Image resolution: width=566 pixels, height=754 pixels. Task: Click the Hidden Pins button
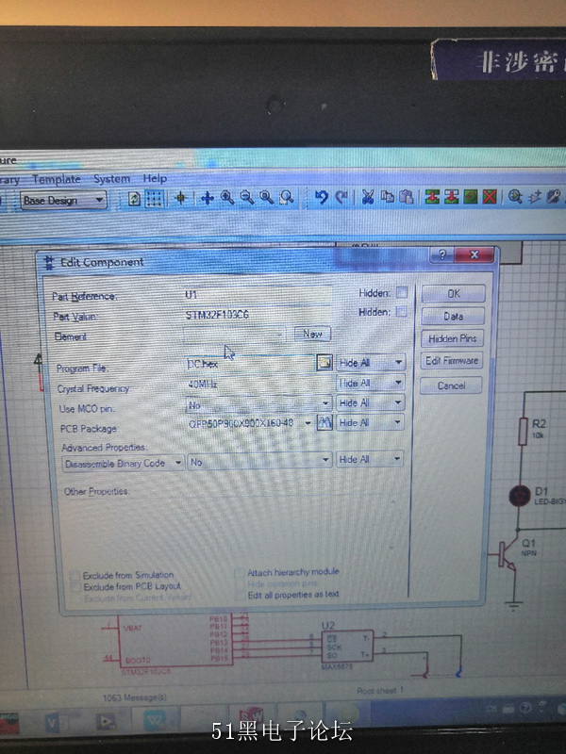pyautogui.click(x=452, y=339)
